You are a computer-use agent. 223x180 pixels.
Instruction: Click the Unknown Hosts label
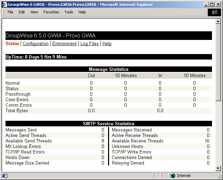pyautogui.click(x=127, y=147)
